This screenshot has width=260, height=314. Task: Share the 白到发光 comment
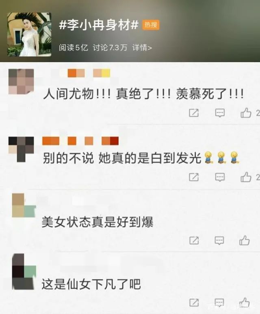(x=194, y=177)
